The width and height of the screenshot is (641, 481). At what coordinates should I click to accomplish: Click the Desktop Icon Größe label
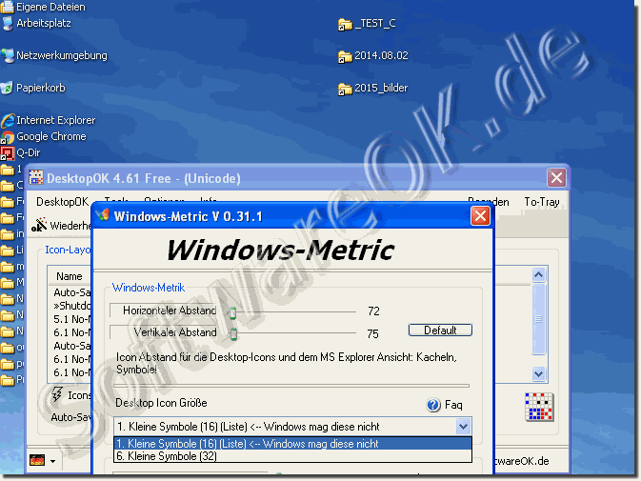coord(161,403)
